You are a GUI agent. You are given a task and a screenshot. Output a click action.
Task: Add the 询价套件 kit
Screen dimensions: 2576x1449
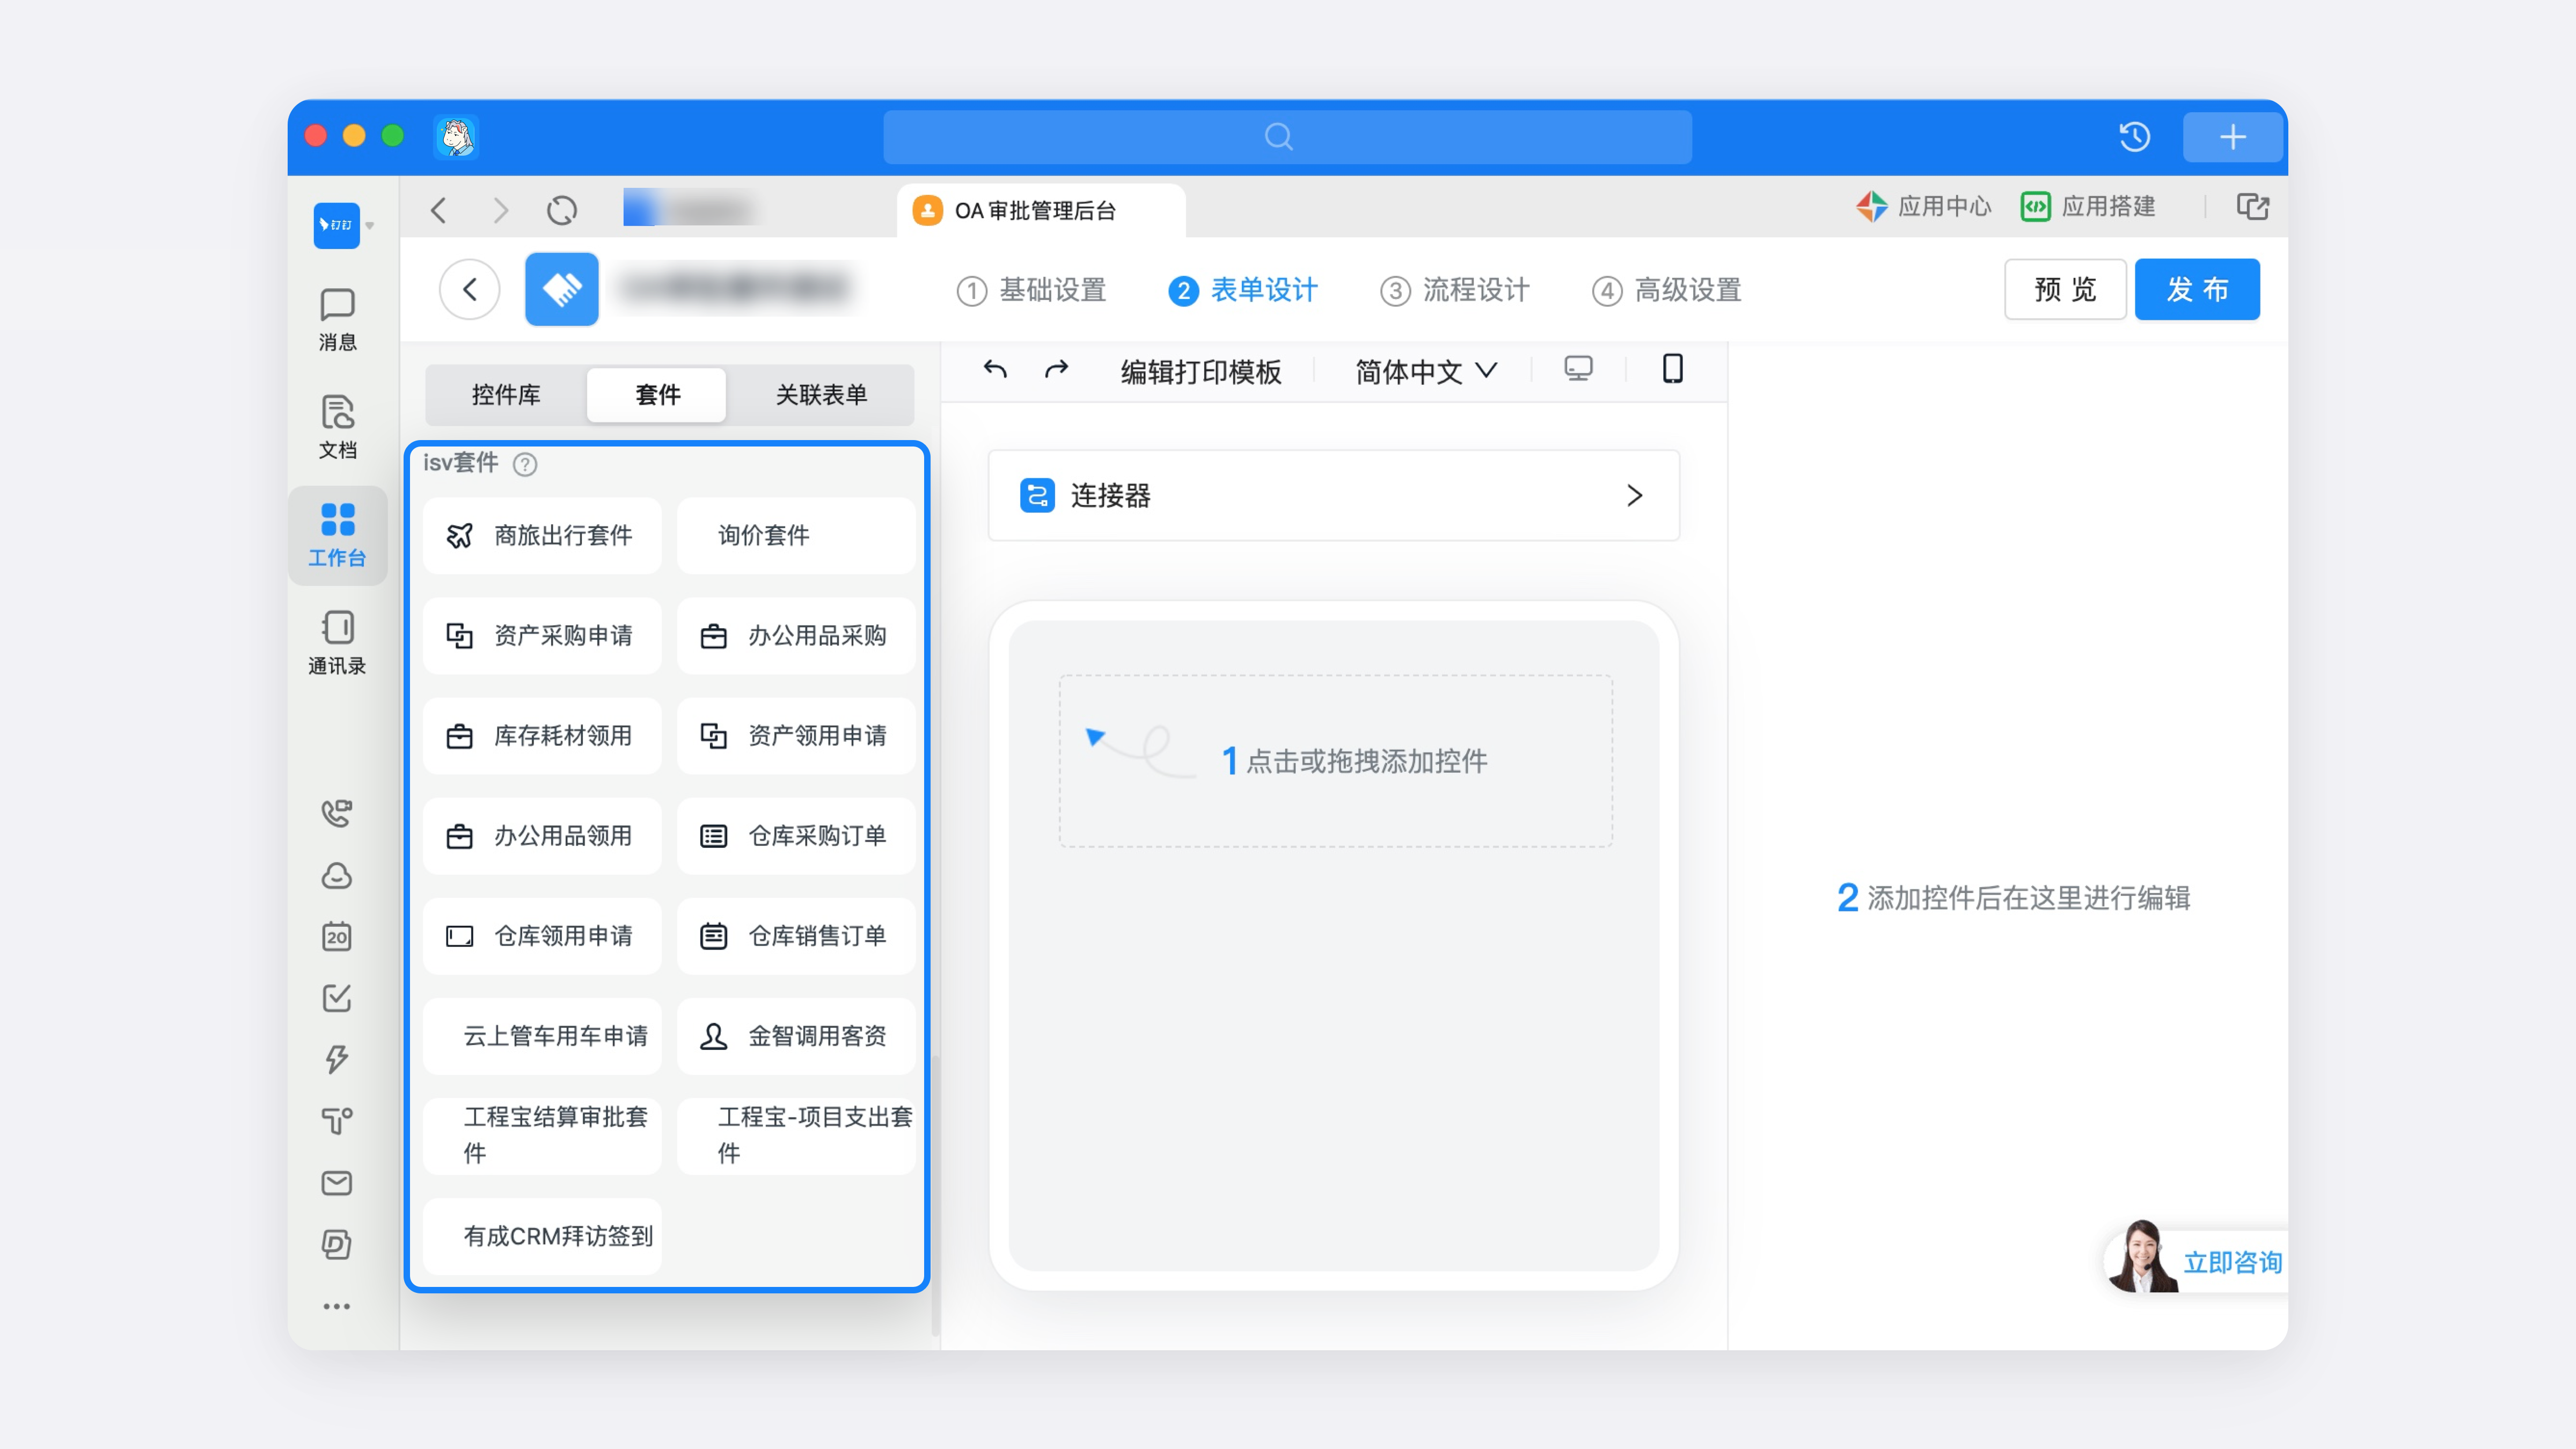tap(796, 535)
